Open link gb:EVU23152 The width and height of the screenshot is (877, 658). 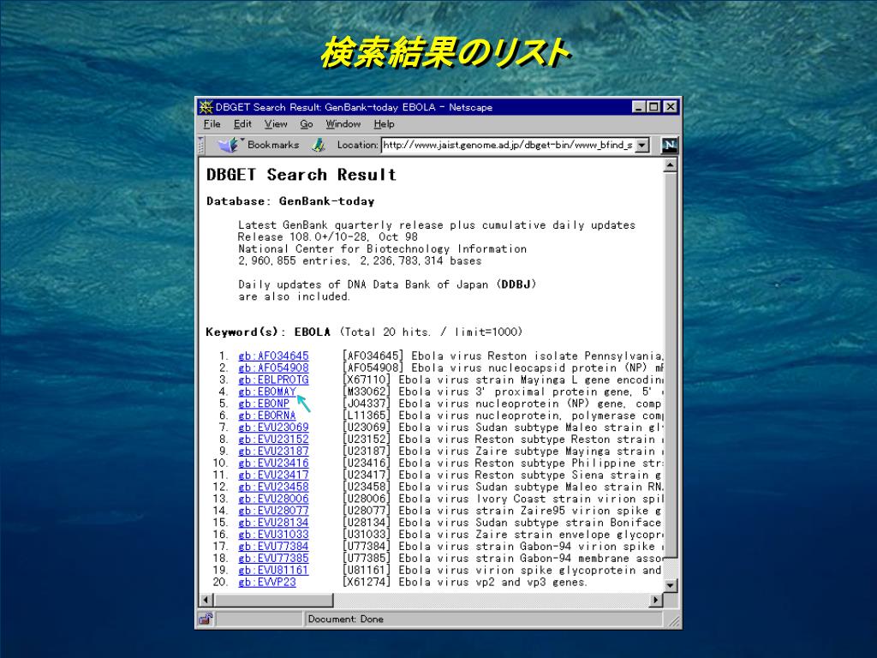point(273,440)
